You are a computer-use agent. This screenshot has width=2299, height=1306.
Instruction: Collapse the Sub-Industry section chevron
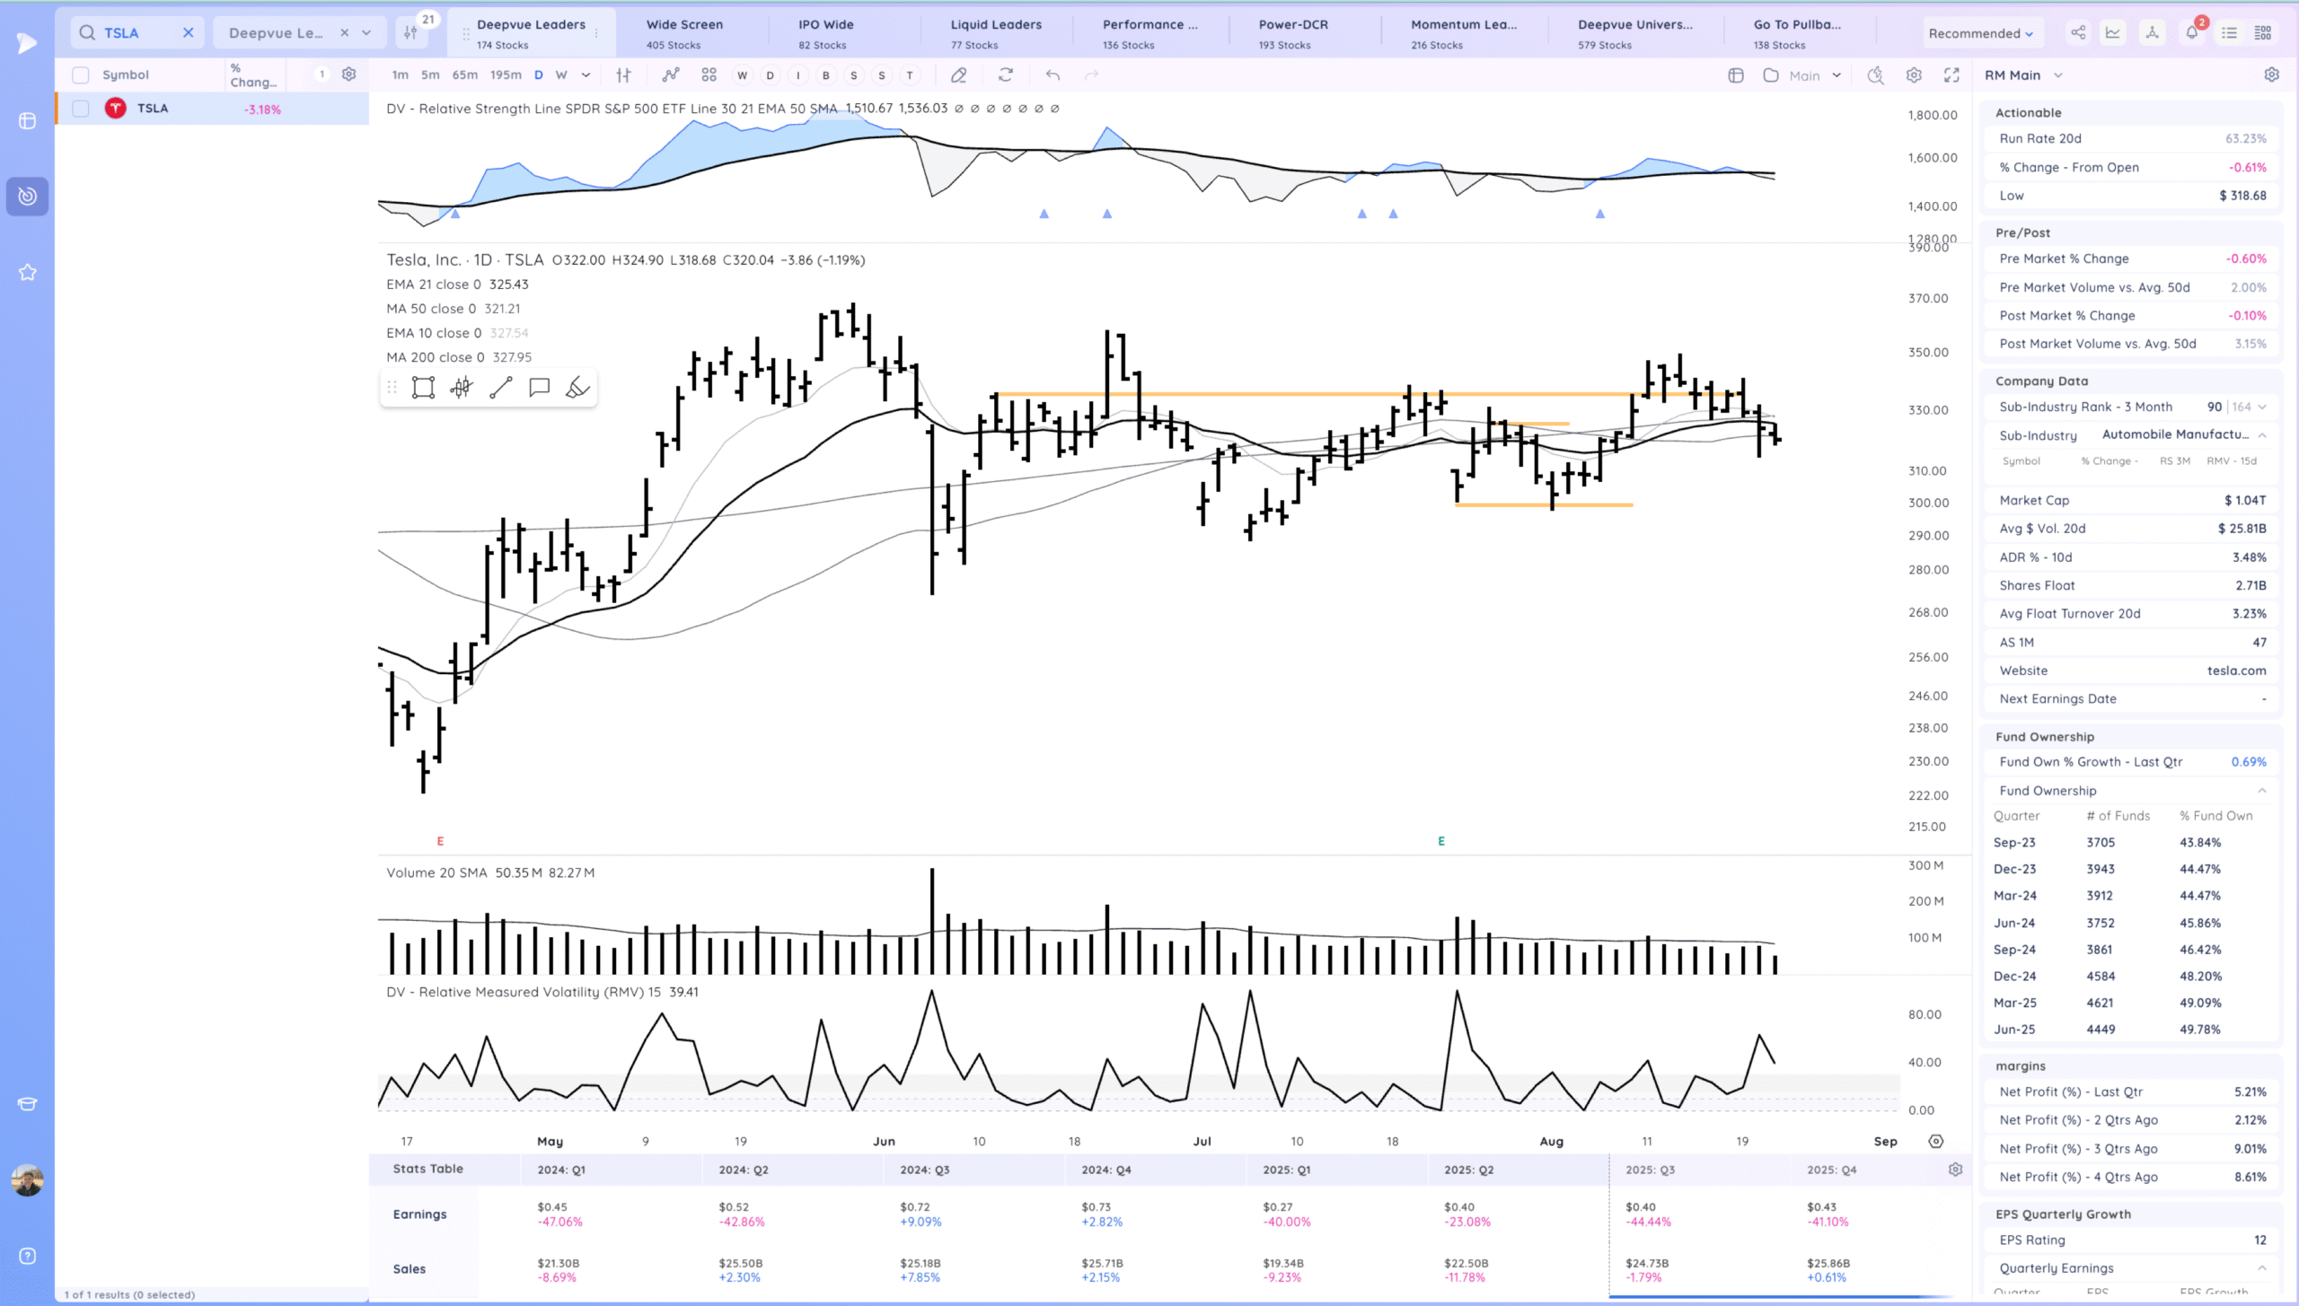coord(2262,435)
